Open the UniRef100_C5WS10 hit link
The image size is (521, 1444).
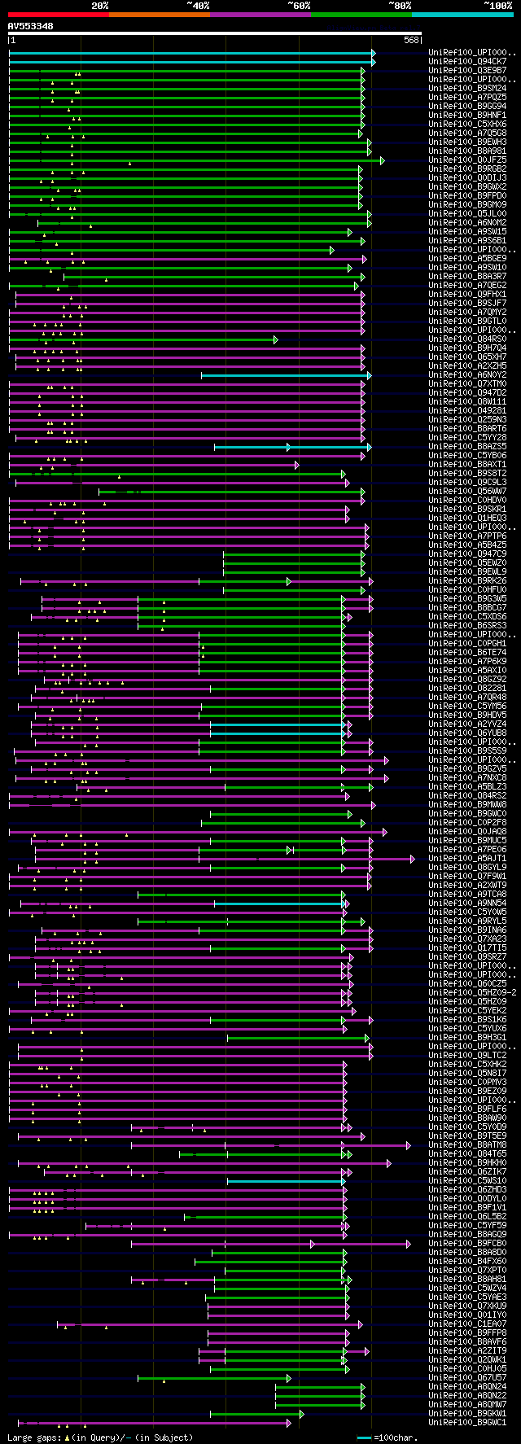coord(467,1181)
